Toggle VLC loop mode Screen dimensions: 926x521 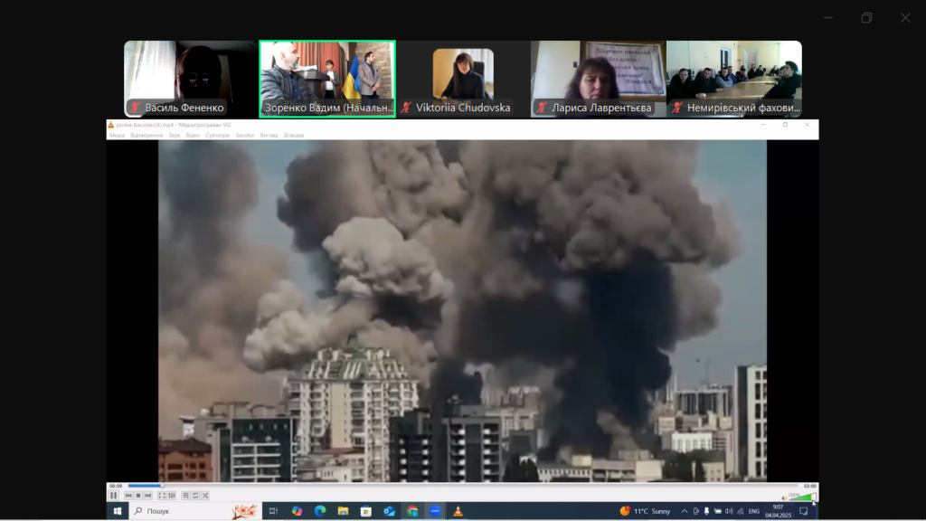coord(195,495)
